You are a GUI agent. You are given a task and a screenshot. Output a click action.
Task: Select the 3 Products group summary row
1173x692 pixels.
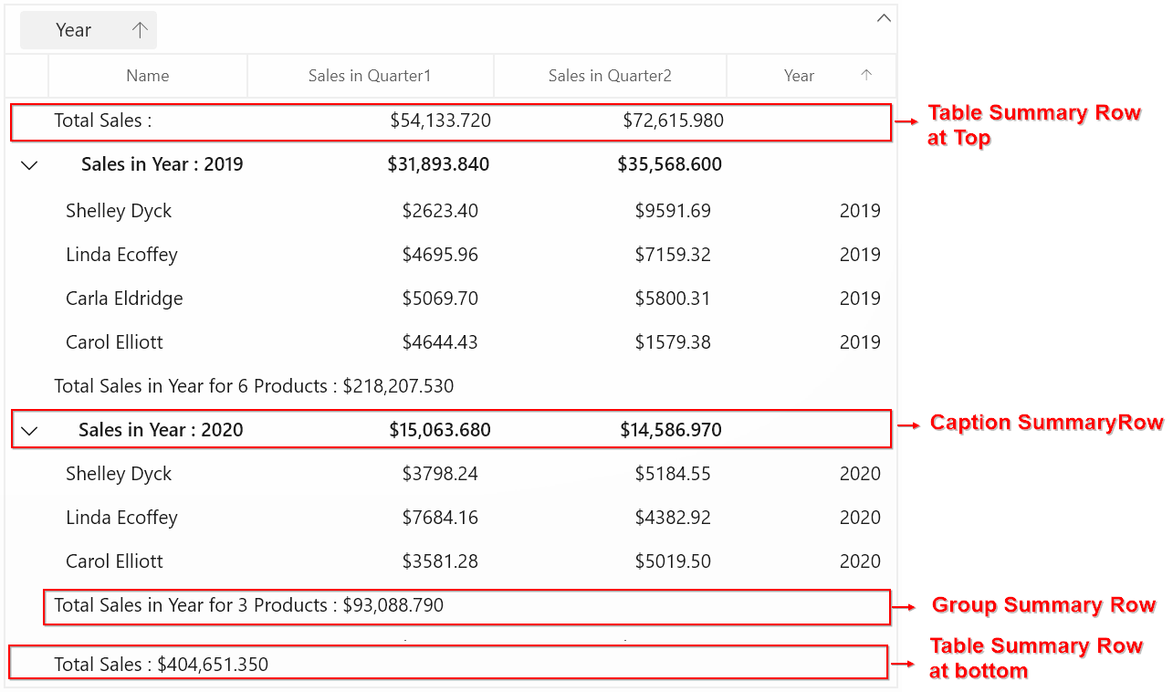coord(466,607)
